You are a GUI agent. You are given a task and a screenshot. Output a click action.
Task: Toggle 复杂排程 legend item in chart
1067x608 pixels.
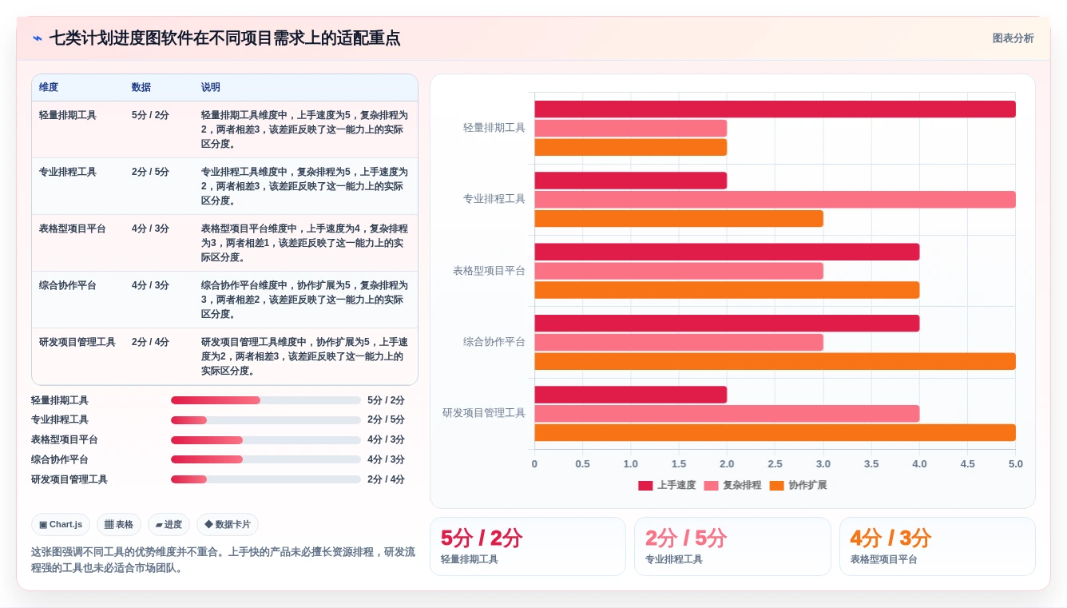[732, 485]
